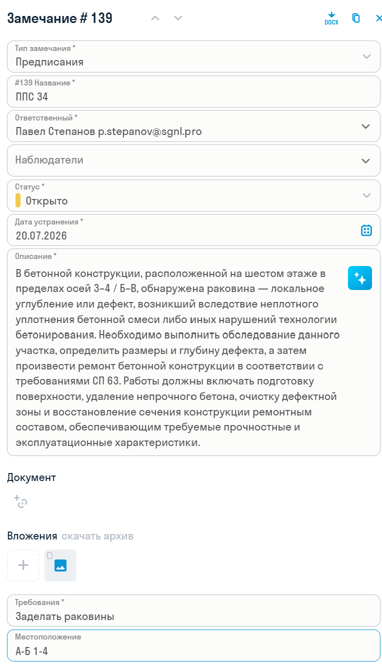This screenshot has width=382, height=664.
Task: Focus the Название field with ППС 34
Action: coord(193,91)
